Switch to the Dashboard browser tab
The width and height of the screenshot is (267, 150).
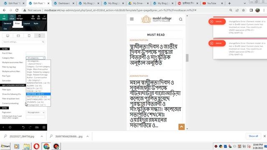coord(63,3)
